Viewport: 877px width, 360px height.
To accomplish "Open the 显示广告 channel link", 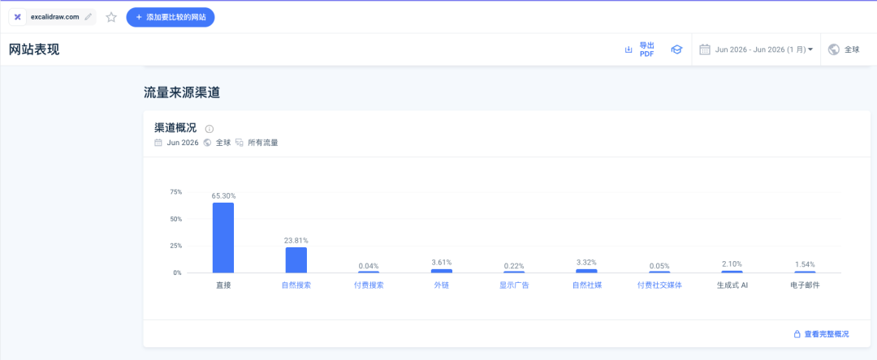I will pos(514,285).
